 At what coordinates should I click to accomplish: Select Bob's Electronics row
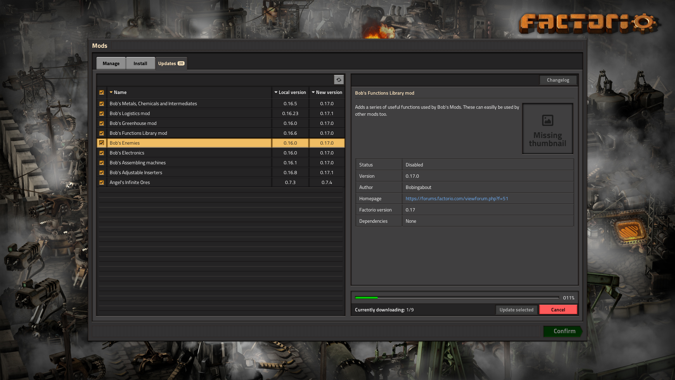pyautogui.click(x=221, y=153)
